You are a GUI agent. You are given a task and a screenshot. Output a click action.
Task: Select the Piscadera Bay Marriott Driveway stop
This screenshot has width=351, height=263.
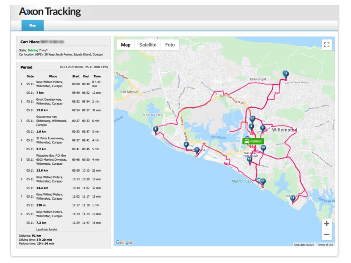(x=63, y=160)
